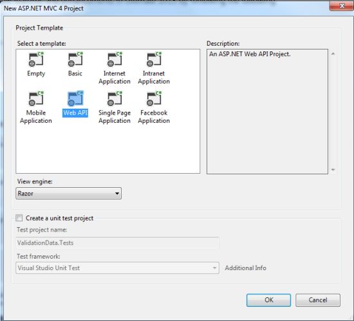
Task: Click the Additional Info link
Action: point(245,268)
